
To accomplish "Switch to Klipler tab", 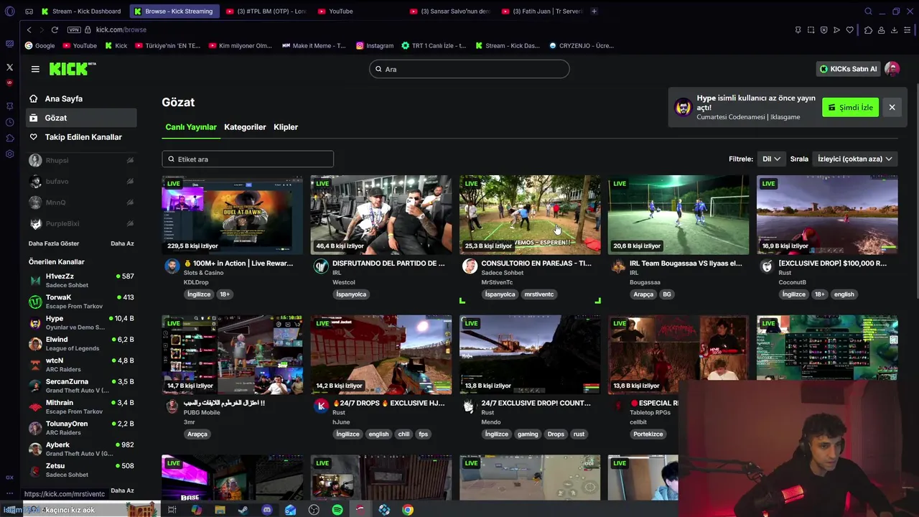I will click(x=286, y=127).
